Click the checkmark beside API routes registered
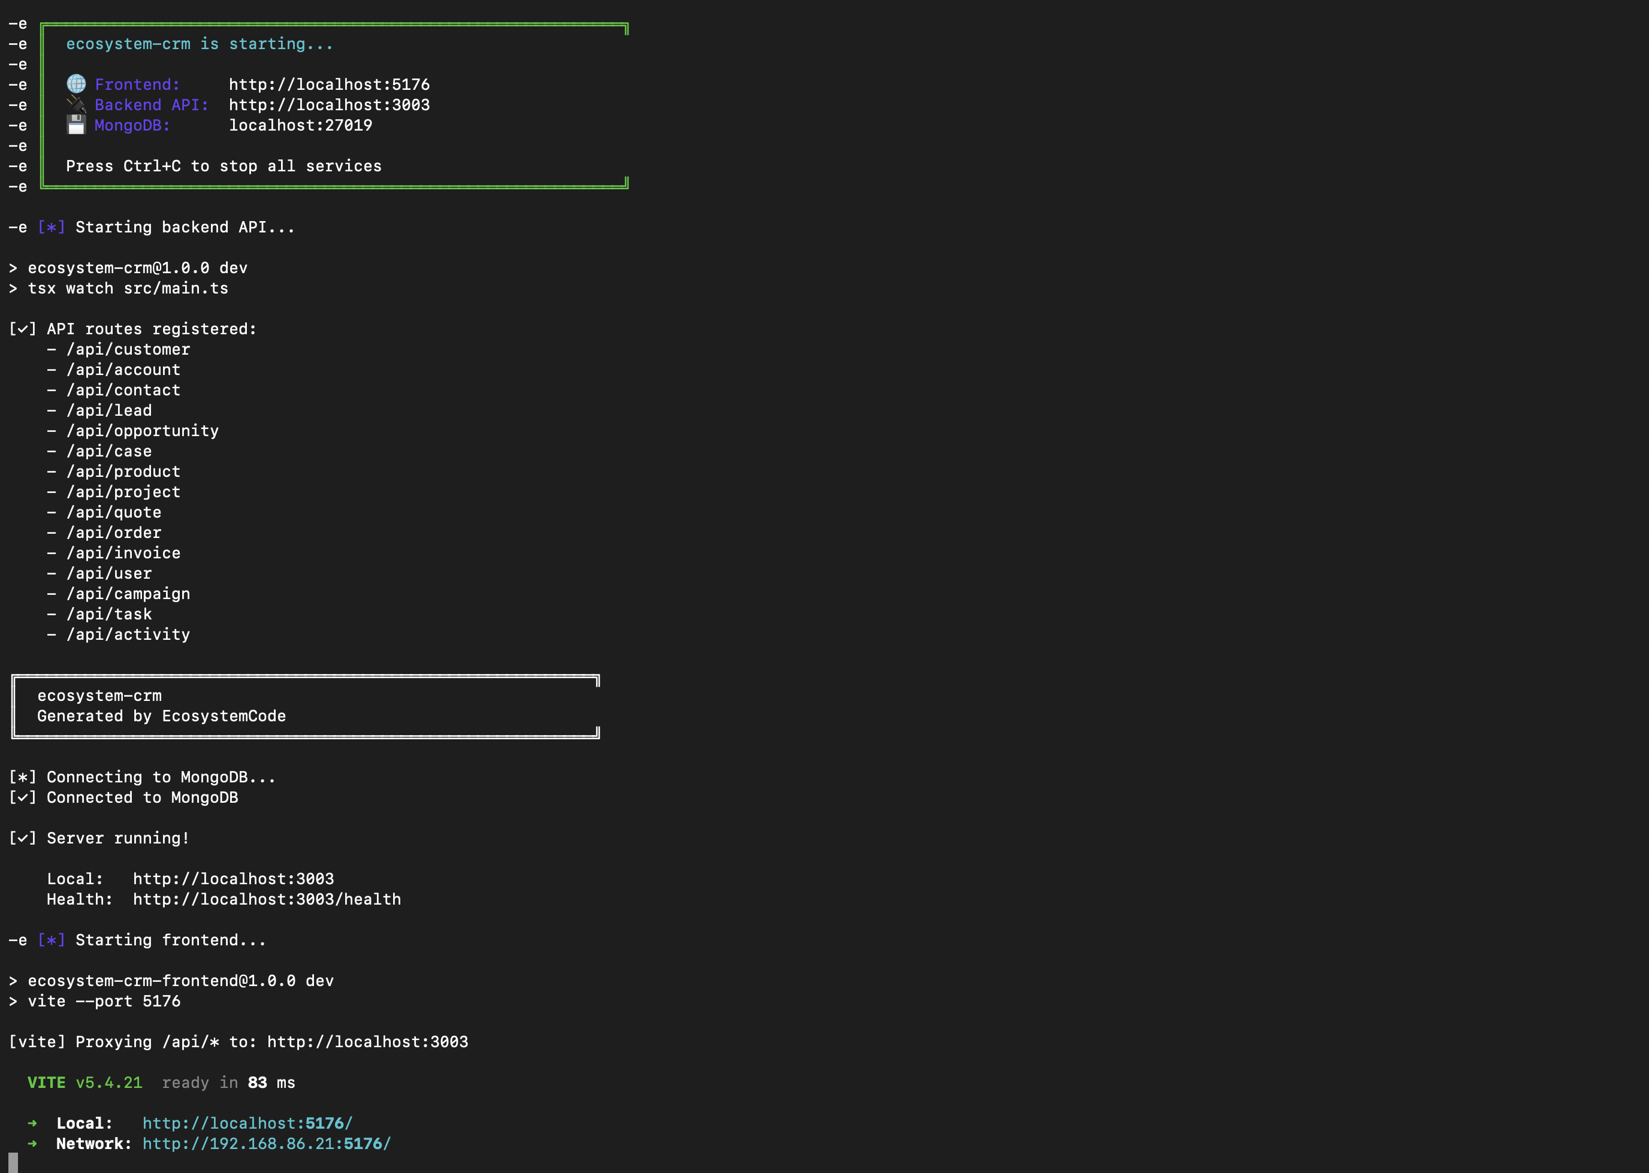Image resolution: width=1649 pixels, height=1173 pixels. pyautogui.click(x=23, y=329)
